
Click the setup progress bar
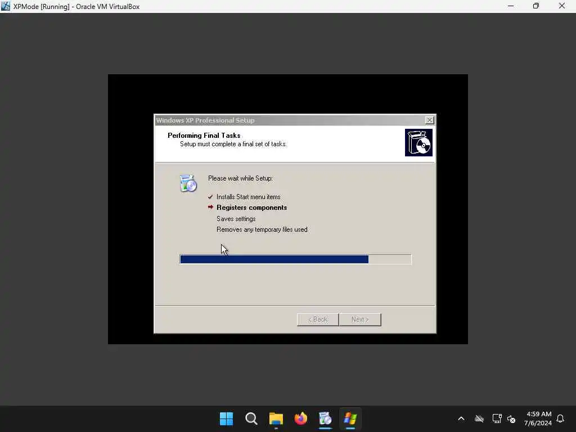click(295, 259)
